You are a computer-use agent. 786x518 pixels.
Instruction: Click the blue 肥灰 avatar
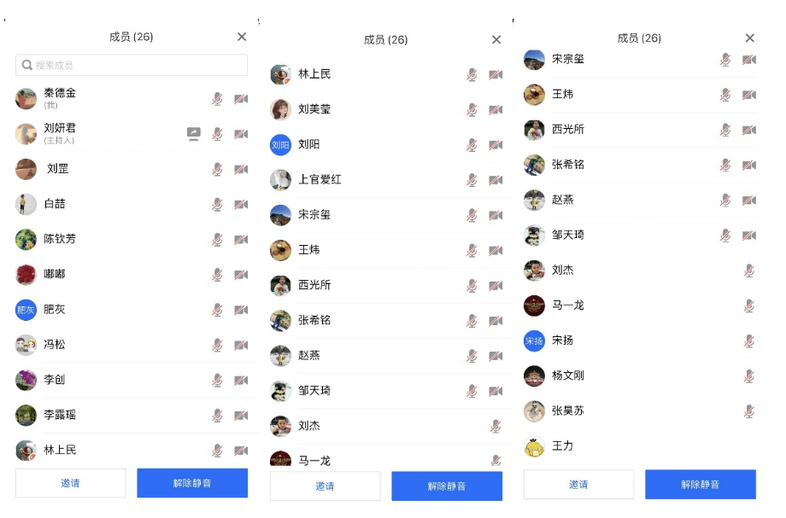[x=26, y=310]
